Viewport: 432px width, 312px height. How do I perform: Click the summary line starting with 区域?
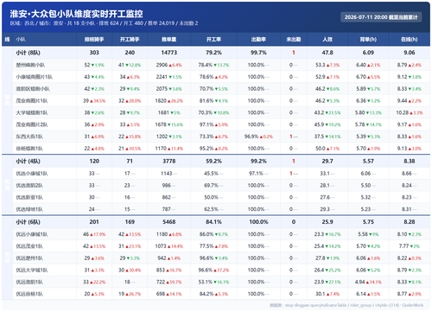coord(104,23)
